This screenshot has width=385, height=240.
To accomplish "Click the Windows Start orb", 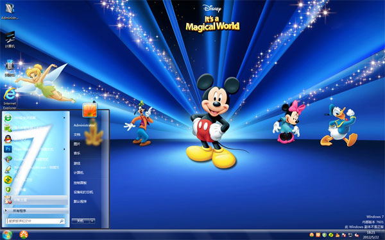I will click(x=7, y=235).
